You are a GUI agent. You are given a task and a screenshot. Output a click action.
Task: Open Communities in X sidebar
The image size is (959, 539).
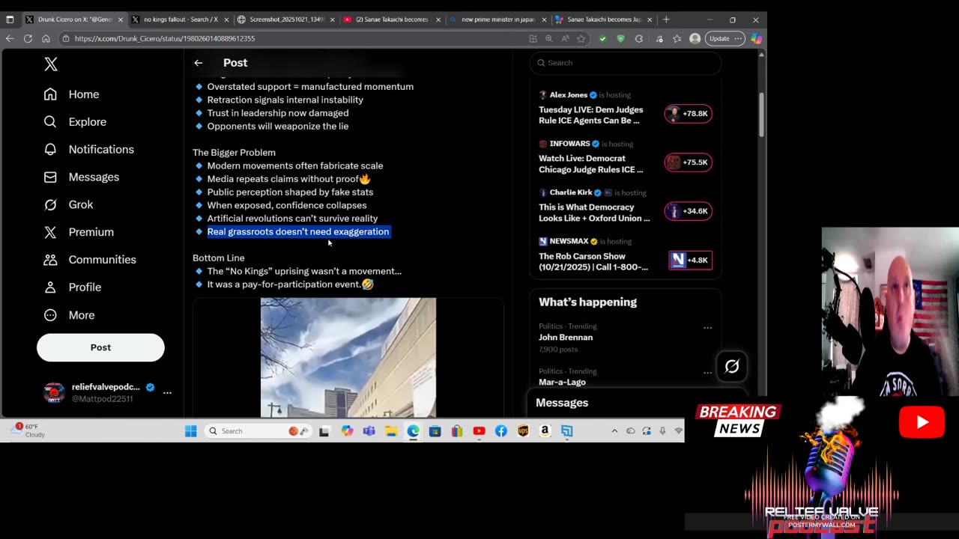click(x=91, y=260)
